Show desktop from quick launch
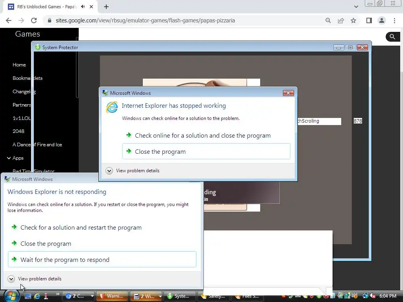 tap(28, 296)
